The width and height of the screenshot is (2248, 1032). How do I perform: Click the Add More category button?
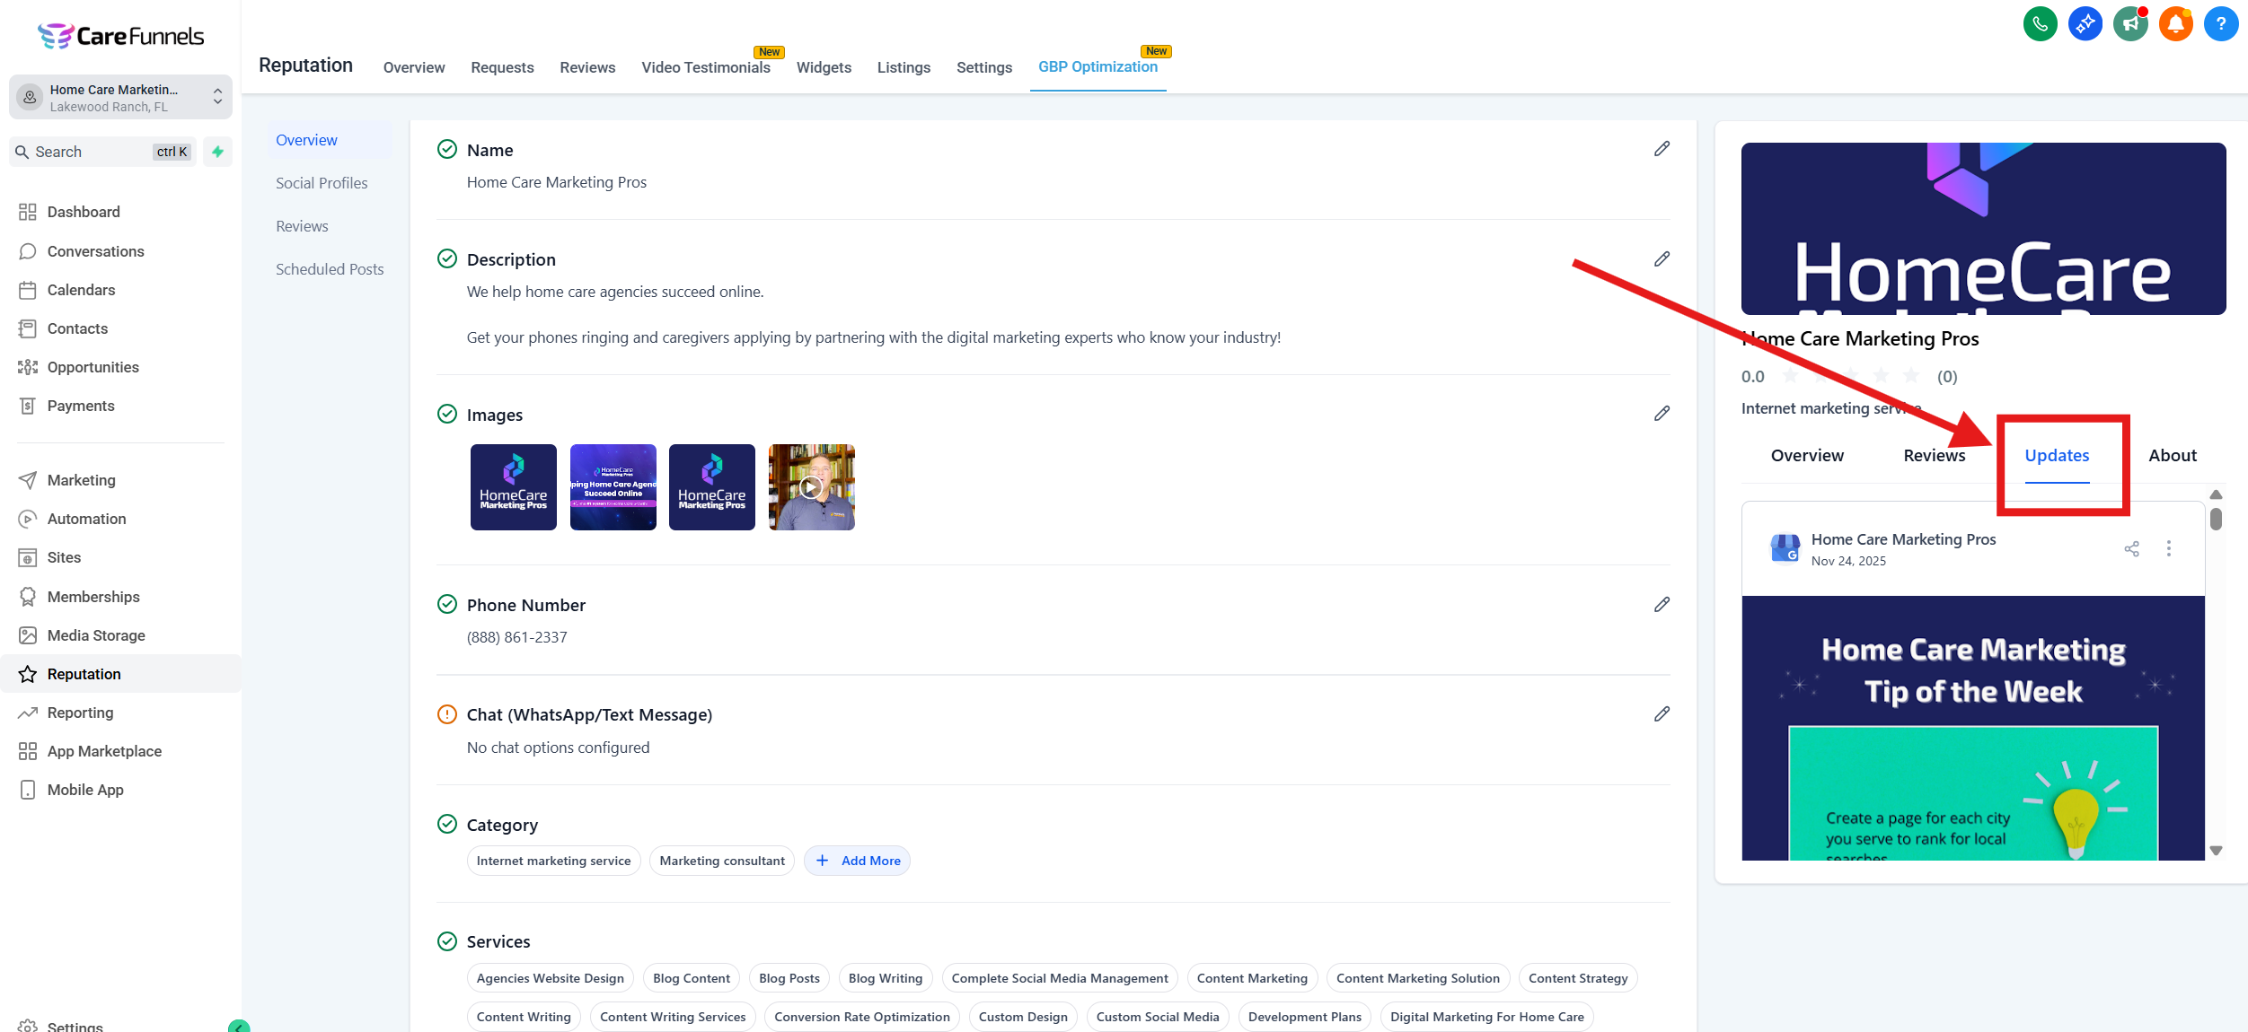(x=857, y=861)
